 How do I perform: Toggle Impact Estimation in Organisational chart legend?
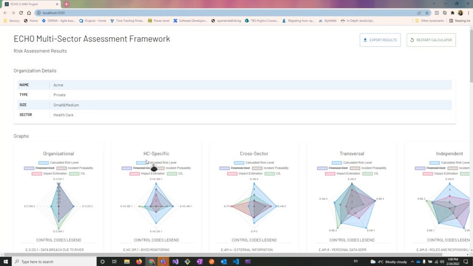pyautogui.click(x=49, y=174)
